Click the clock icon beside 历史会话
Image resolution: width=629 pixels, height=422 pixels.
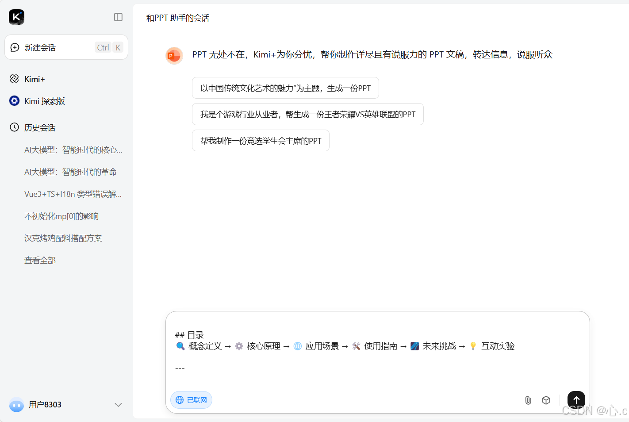click(15, 127)
